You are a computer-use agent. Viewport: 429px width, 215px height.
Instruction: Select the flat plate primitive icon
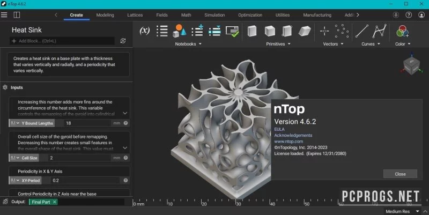click(305, 31)
